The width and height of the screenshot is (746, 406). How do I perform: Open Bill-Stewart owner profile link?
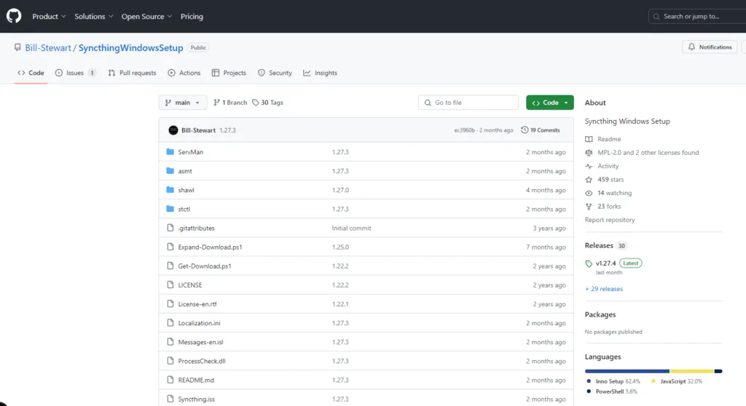[x=48, y=47]
